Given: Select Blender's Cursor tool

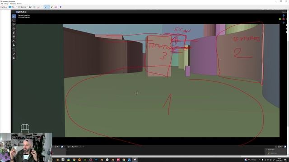Looking at the screenshot, I should [x=14, y=20].
